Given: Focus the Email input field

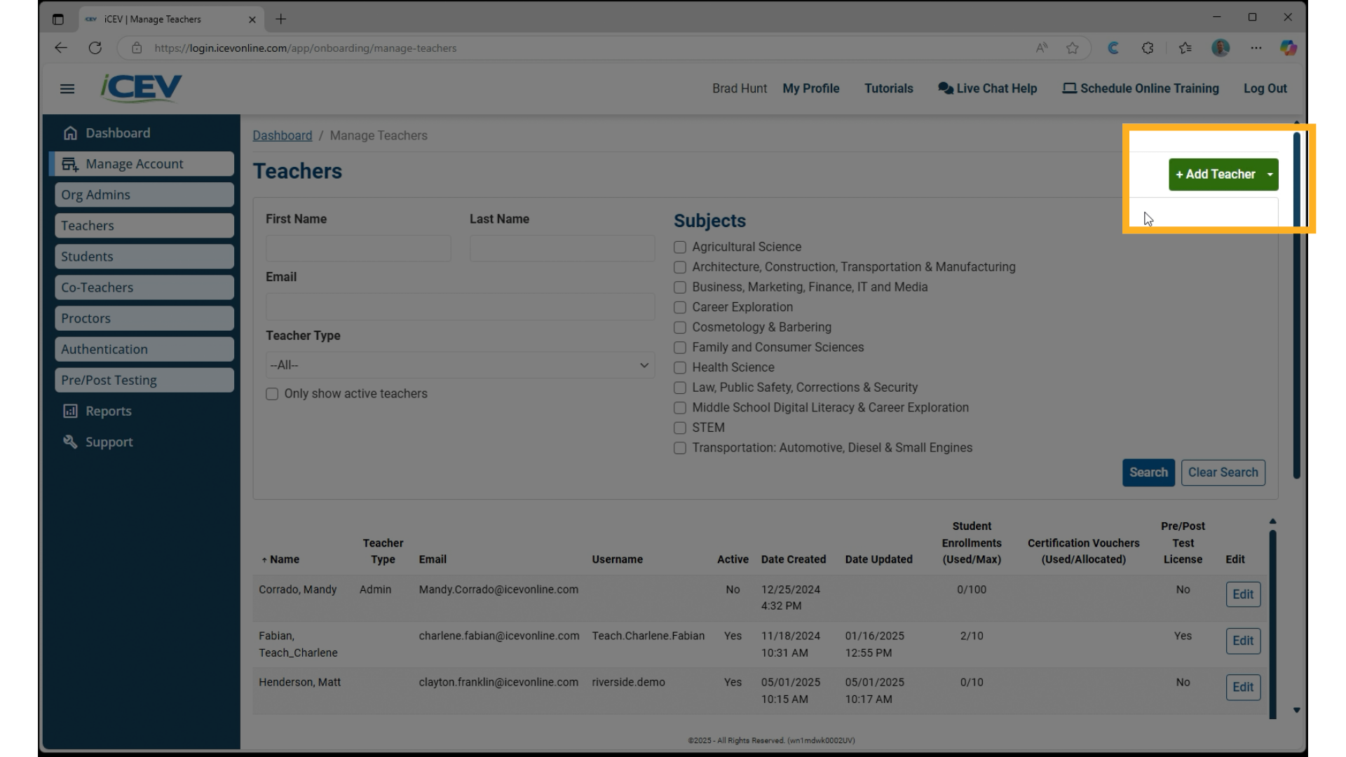Looking at the screenshot, I should coord(460,307).
